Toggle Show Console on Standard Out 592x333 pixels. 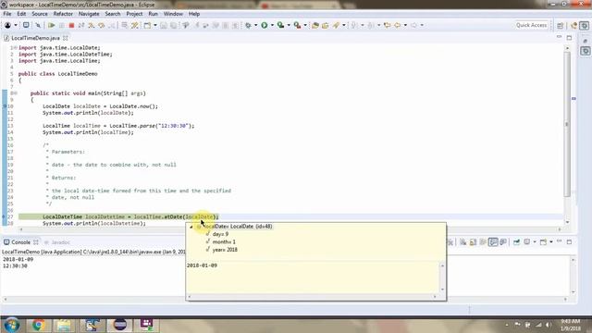[493, 242]
